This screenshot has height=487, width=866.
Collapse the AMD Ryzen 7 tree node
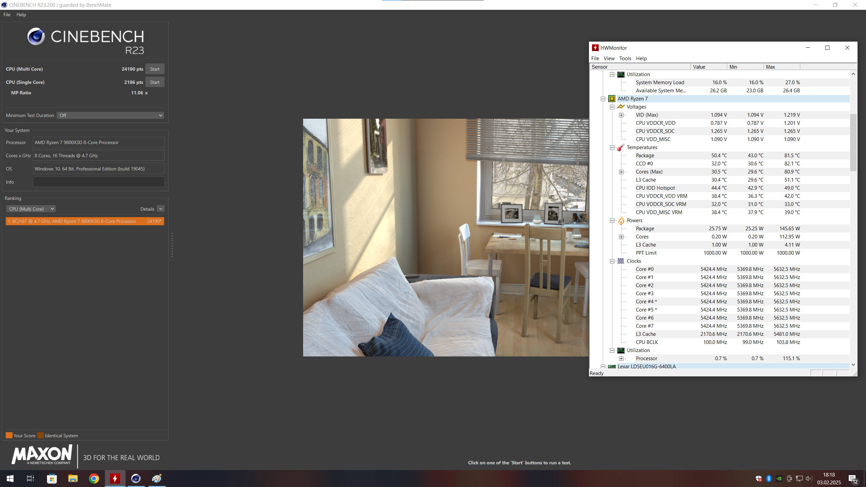(x=603, y=99)
